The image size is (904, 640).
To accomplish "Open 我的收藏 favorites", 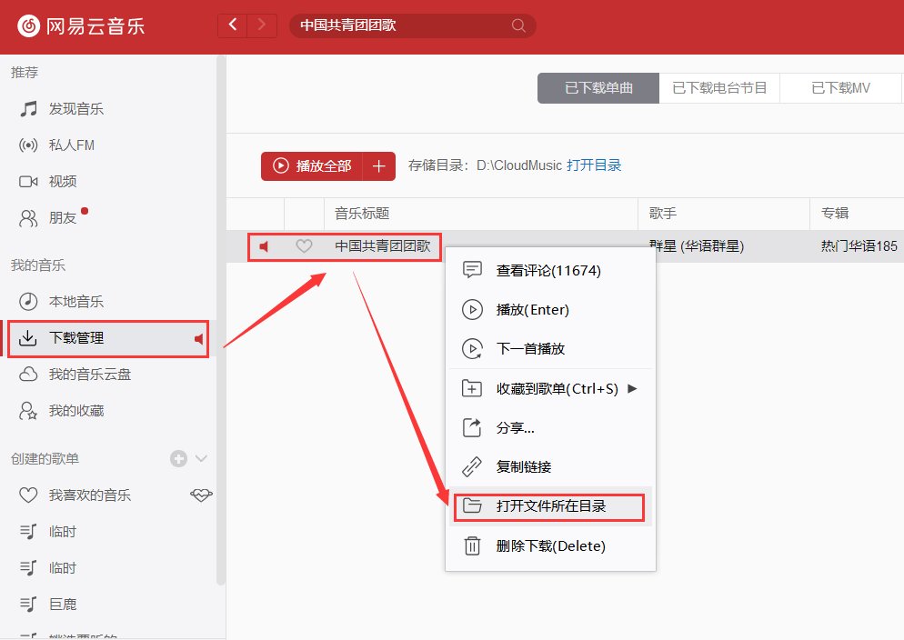I will click(x=66, y=410).
